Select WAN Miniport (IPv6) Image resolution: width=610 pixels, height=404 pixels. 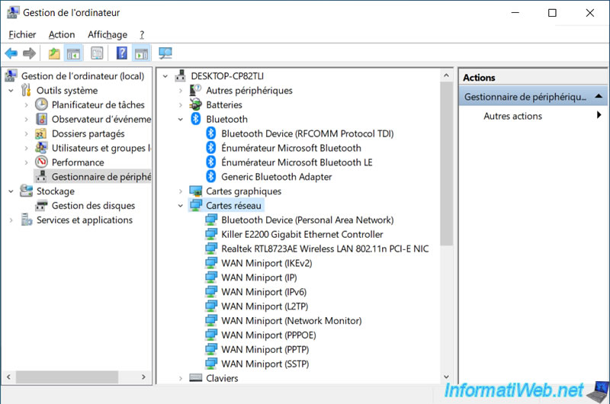coord(264,292)
